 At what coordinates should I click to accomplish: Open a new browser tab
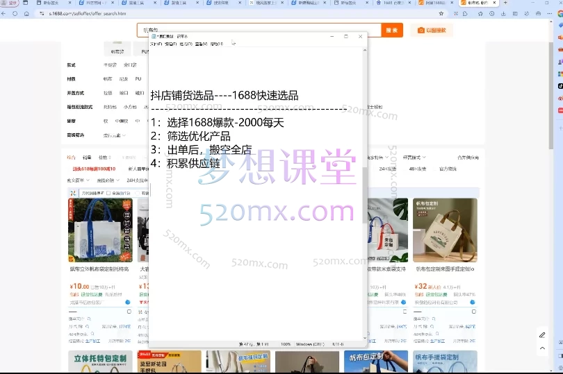pyautogui.click(x=505, y=3)
